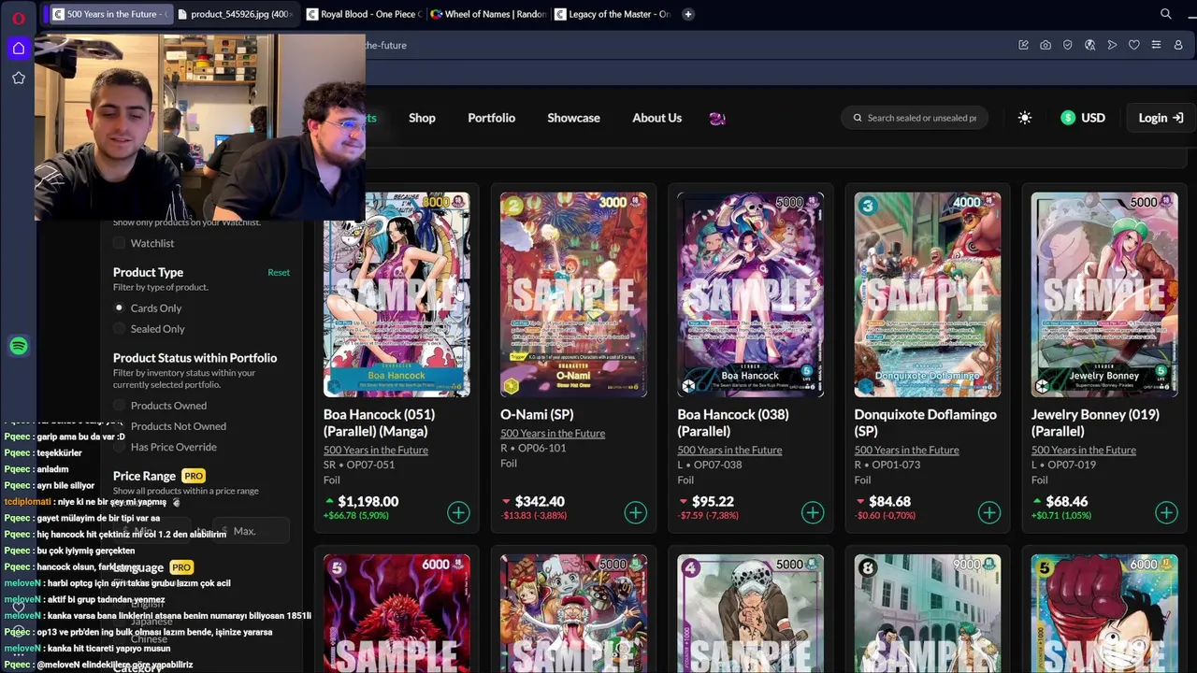Open the Boa Hancock (038) card image
This screenshot has width=1197, height=673.
coord(750,294)
